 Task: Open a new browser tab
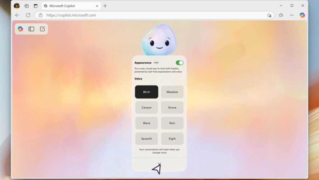105,6
